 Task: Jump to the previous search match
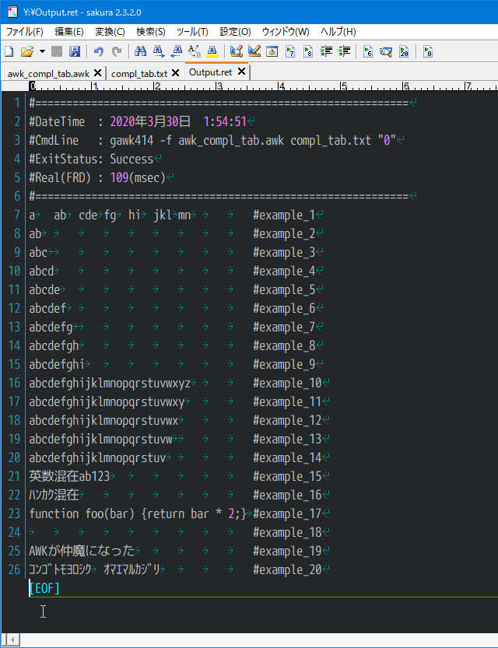[177, 51]
